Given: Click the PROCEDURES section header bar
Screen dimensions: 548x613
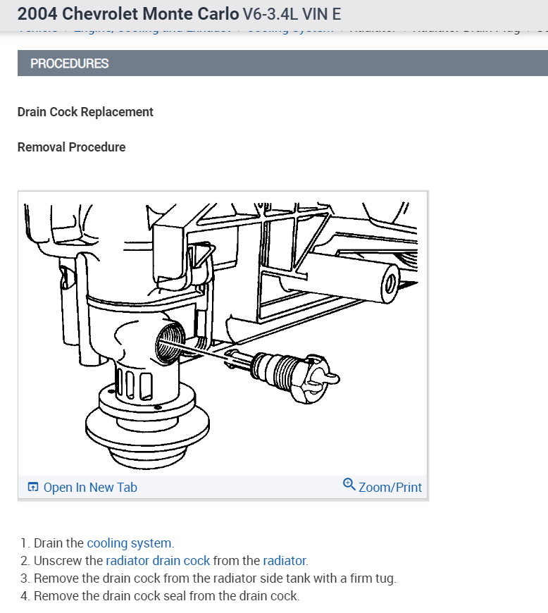Looking at the screenshot, I should click(282, 63).
